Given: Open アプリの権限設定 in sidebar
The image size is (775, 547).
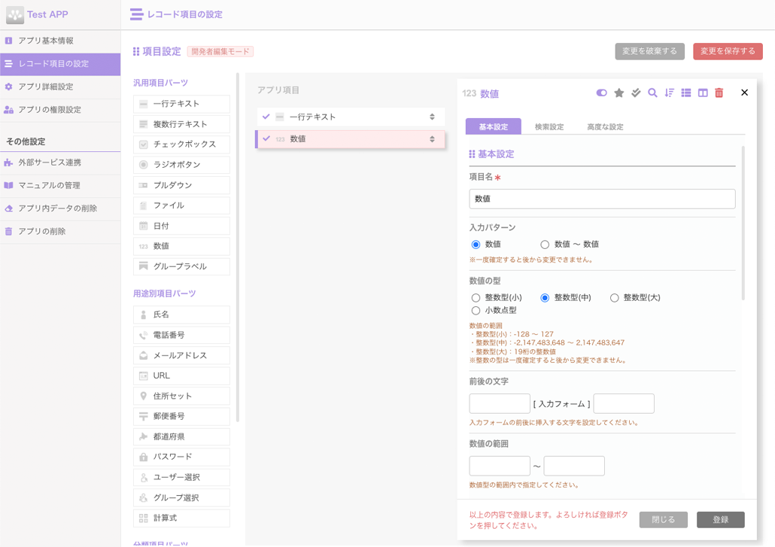Looking at the screenshot, I should [x=60, y=110].
